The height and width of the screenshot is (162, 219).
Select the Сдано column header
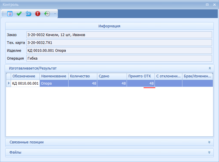coord(112,76)
